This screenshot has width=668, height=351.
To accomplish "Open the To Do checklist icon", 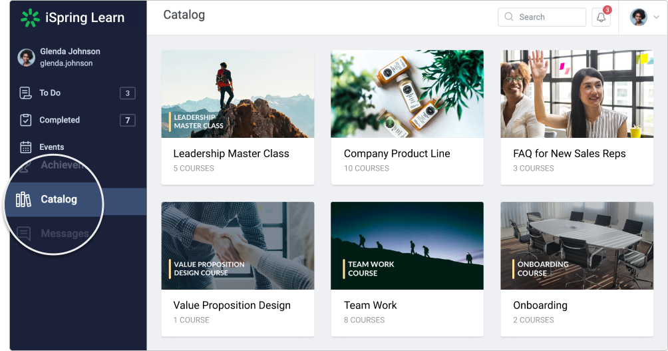I will 26,93.
